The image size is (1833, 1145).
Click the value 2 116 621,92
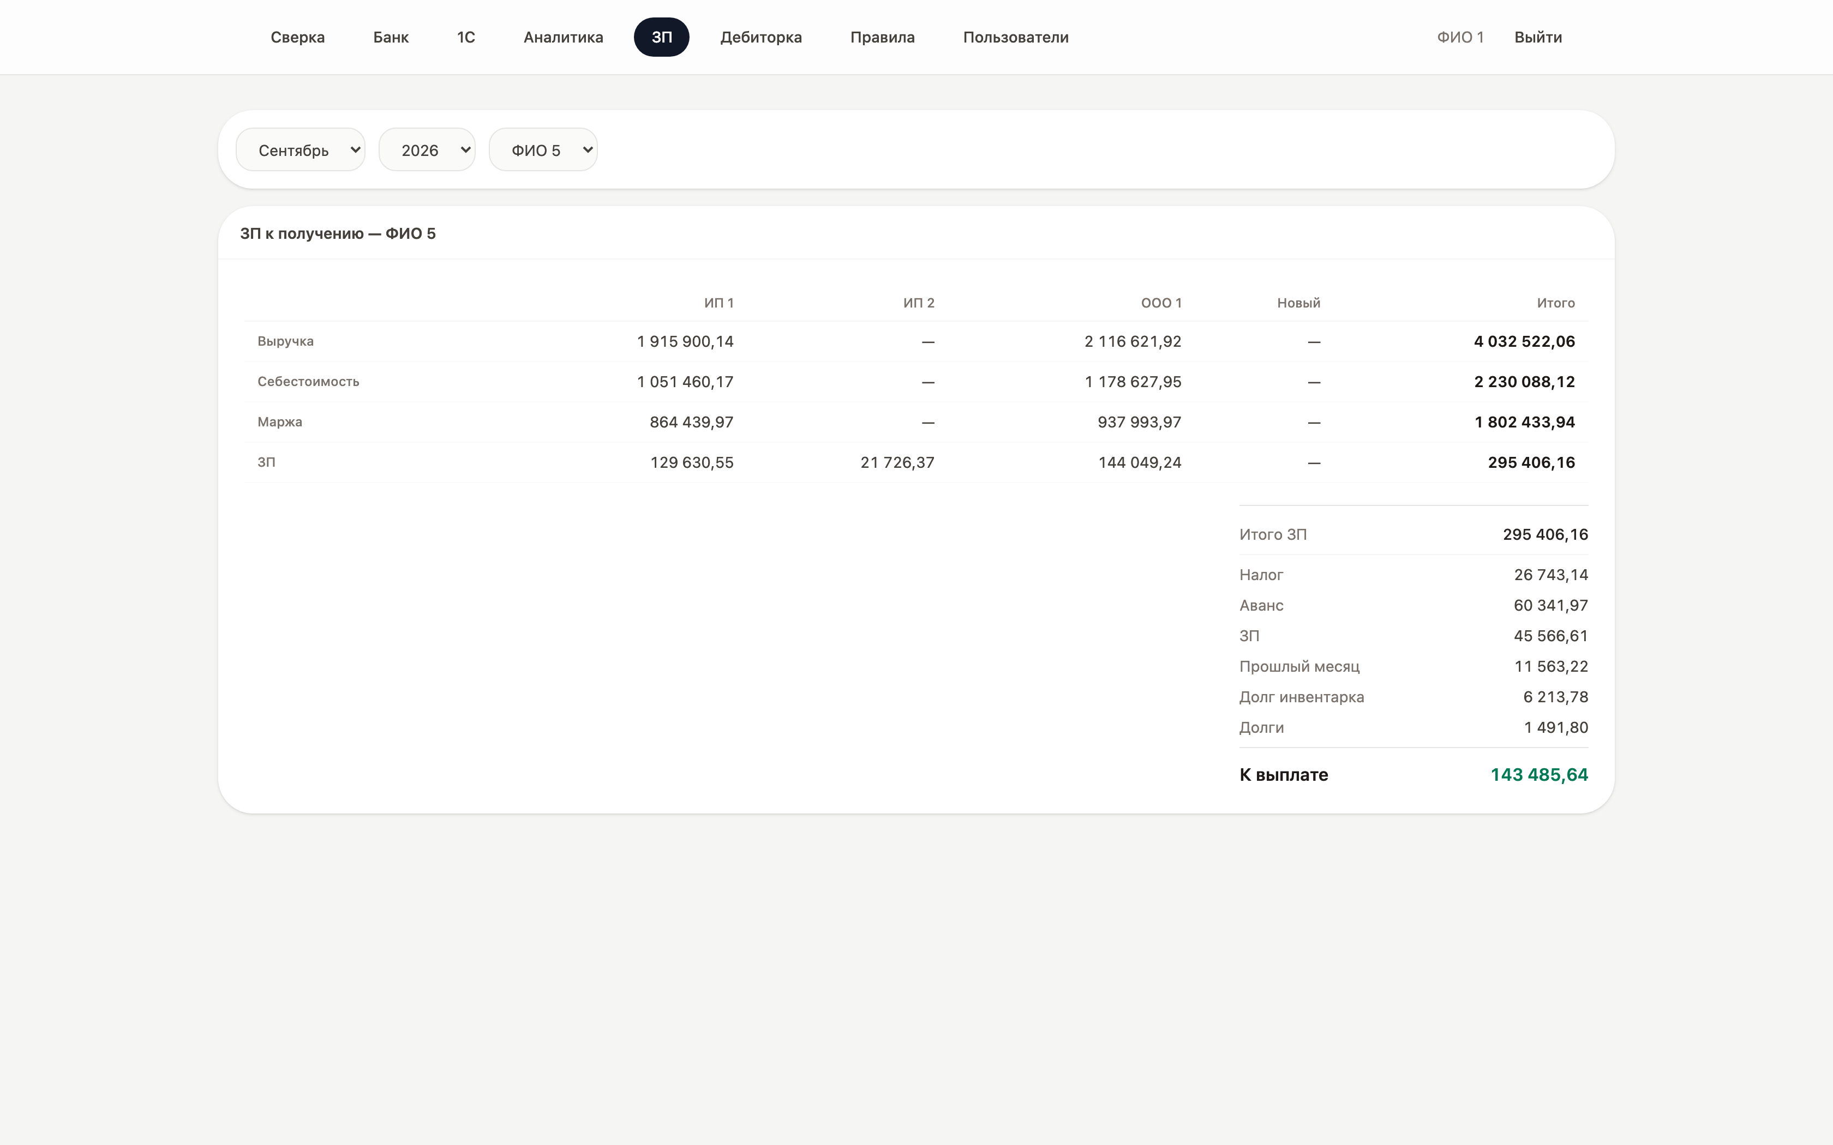(1133, 341)
